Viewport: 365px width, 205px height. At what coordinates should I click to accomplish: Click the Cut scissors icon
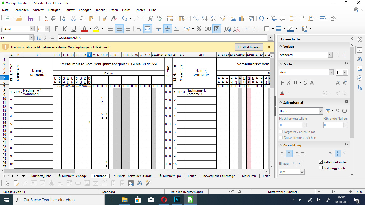click(x=73, y=18)
